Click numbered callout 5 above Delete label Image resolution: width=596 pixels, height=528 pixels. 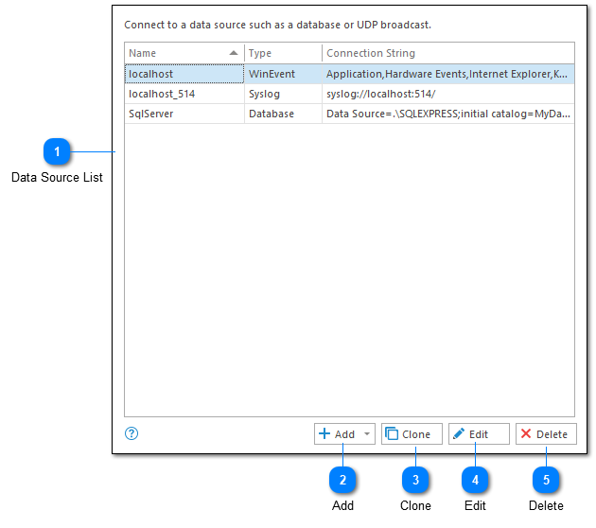tap(546, 481)
